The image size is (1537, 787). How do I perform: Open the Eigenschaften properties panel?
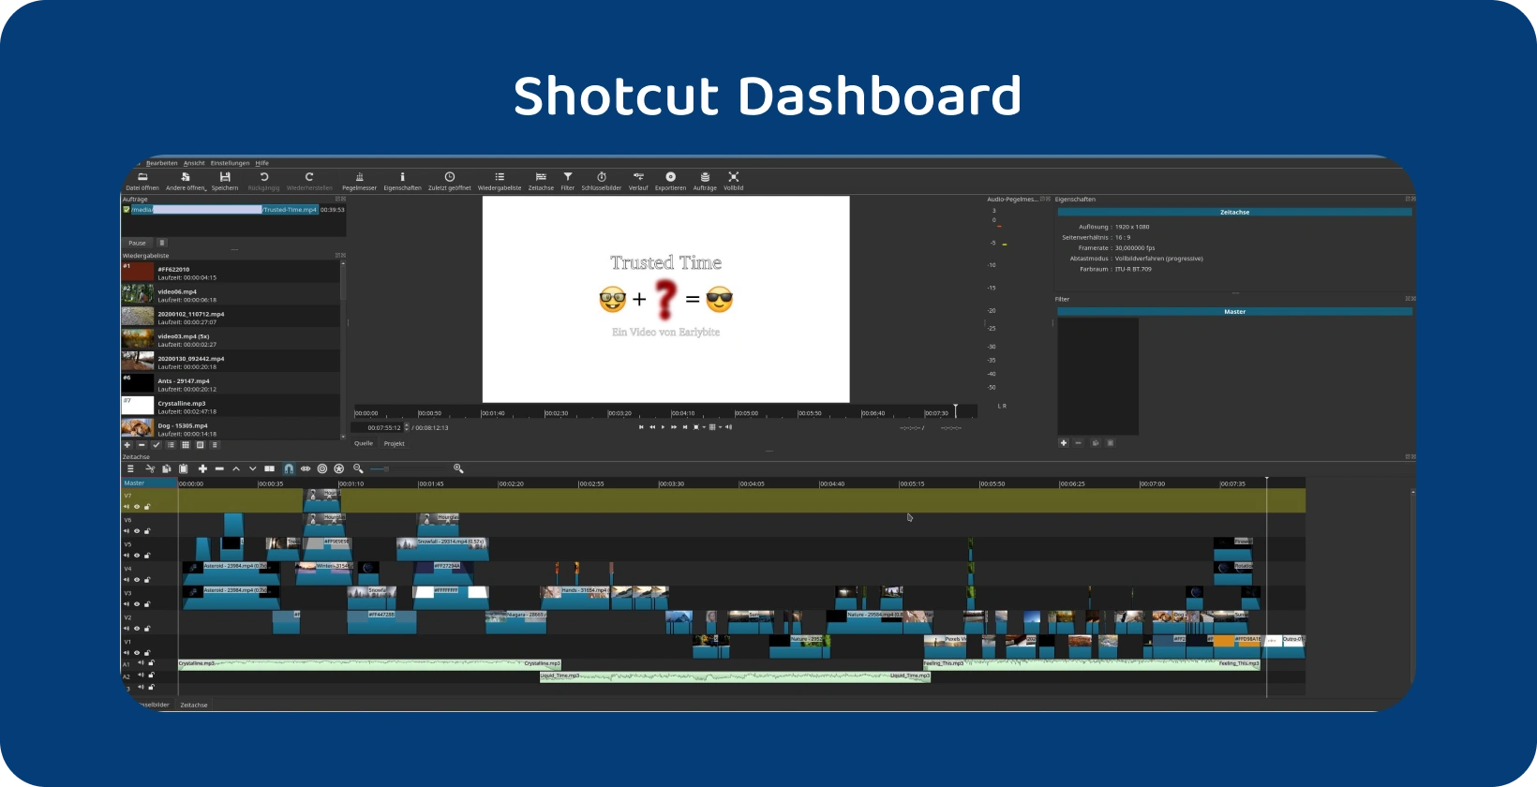(x=402, y=181)
